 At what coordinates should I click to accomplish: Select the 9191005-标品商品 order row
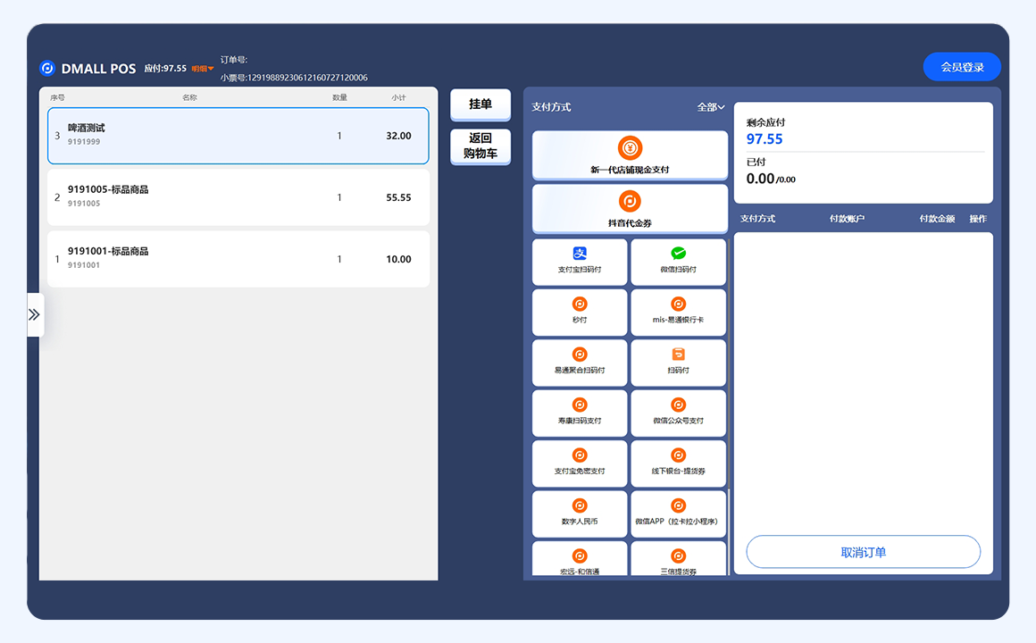pyautogui.click(x=238, y=197)
